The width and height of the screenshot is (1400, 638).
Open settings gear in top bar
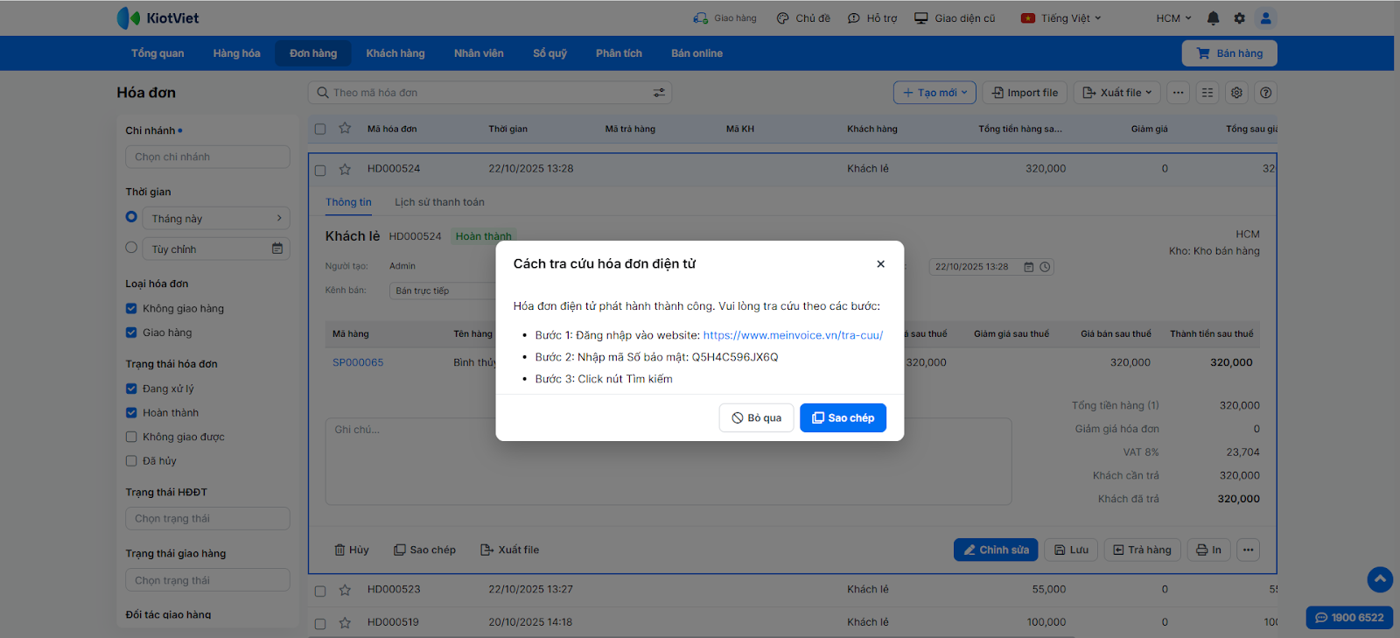click(x=1239, y=18)
